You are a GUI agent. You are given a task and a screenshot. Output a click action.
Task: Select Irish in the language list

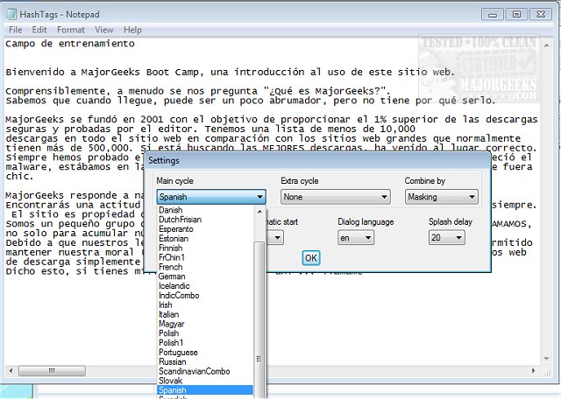(205, 305)
